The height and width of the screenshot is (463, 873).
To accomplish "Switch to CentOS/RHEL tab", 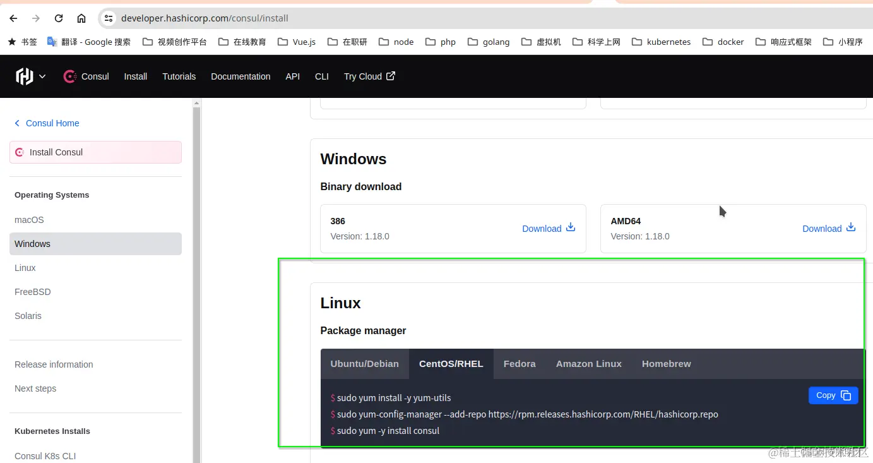I will pos(451,364).
